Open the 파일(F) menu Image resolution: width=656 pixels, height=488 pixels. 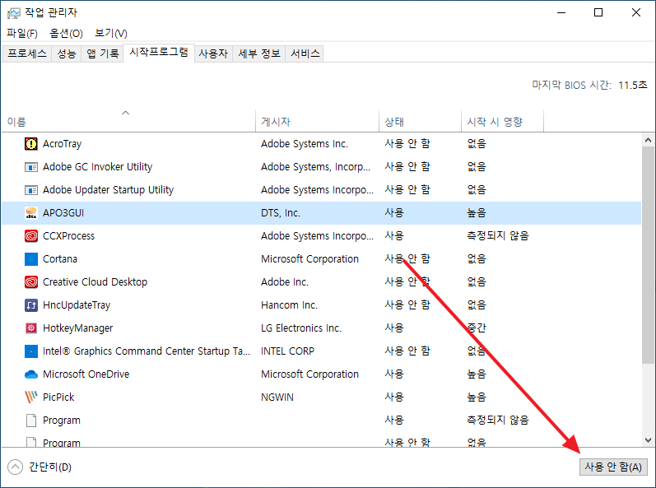tap(22, 33)
